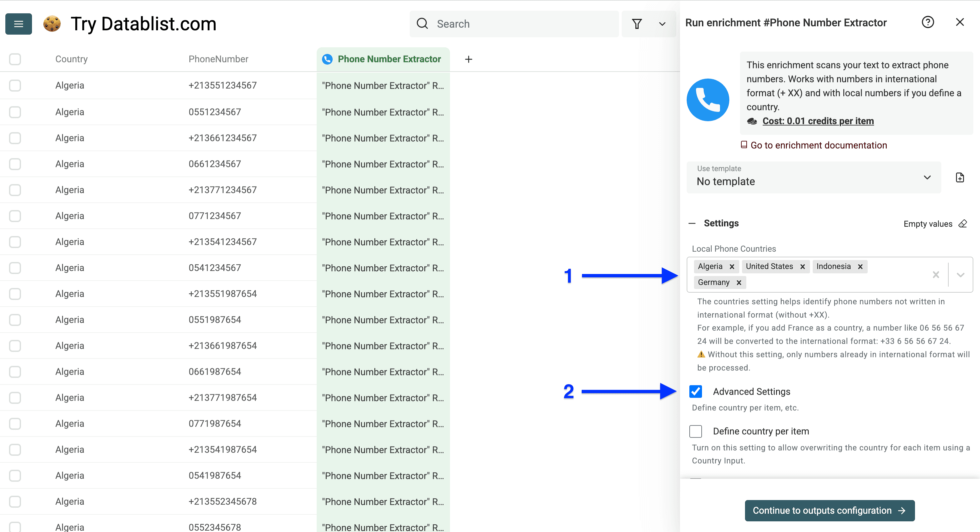Click the eraser icon next to Empty values
Screen dimensions: 980x532
click(x=963, y=224)
